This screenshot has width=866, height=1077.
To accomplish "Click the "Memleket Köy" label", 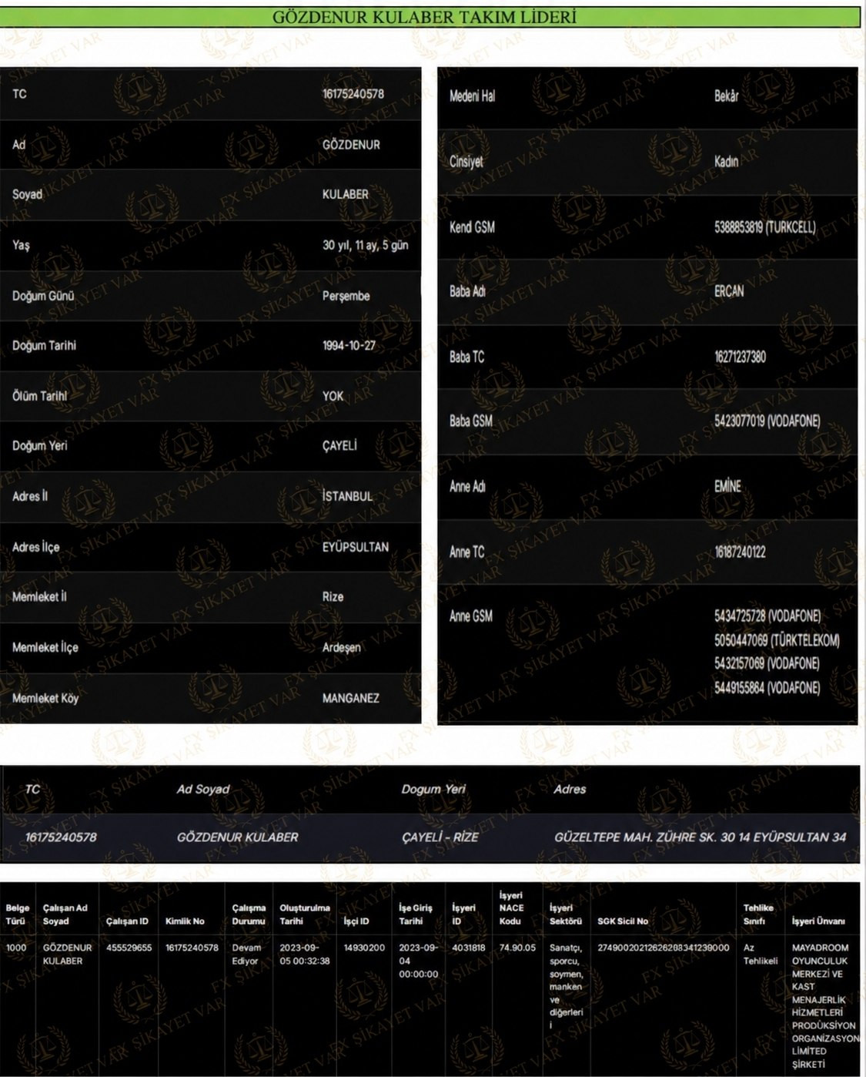I will (45, 698).
